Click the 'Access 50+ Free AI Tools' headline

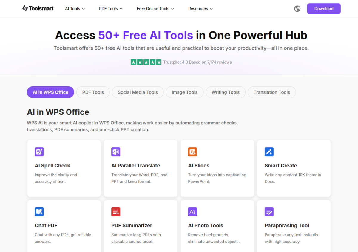(x=181, y=35)
